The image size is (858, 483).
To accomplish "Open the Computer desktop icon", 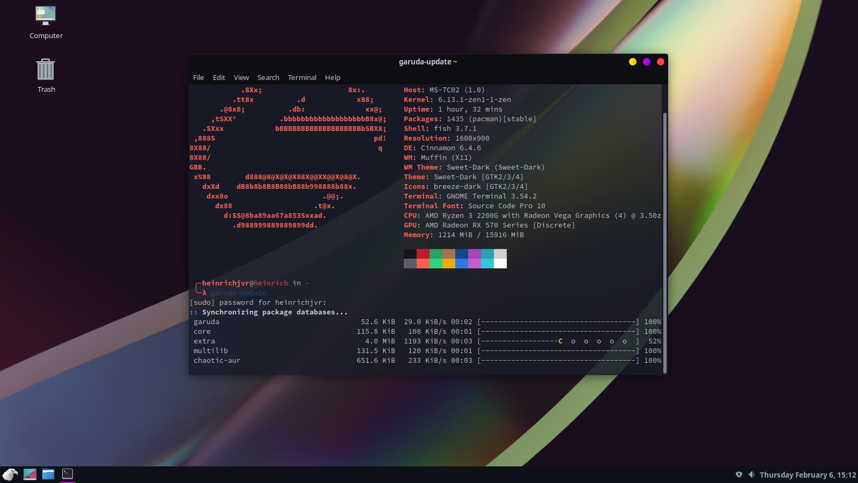I will (x=46, y=23).
